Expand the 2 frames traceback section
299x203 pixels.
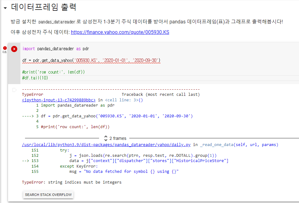point(115,138)
